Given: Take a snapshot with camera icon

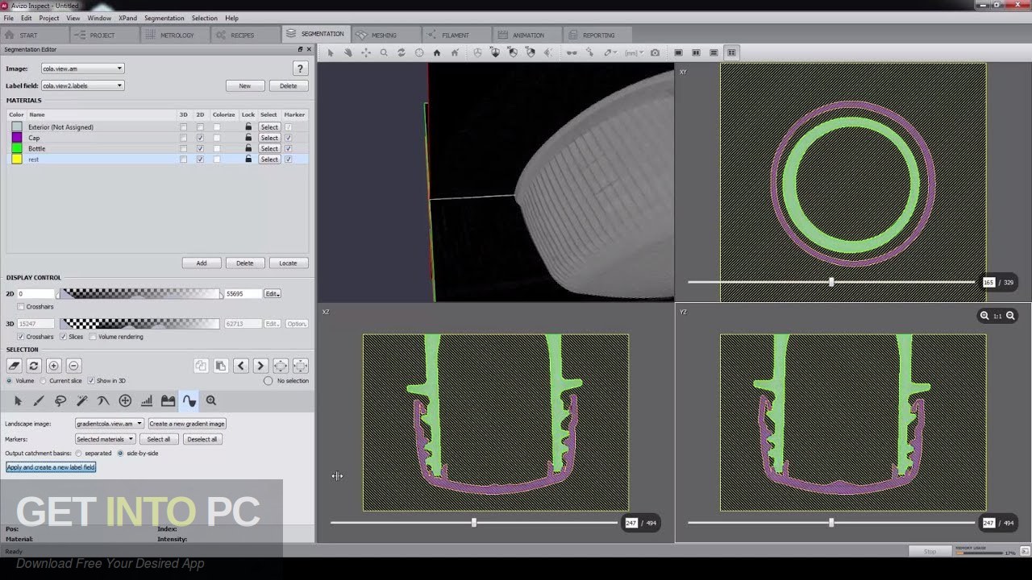Looking at the screenshot, I should click(655, 52).
